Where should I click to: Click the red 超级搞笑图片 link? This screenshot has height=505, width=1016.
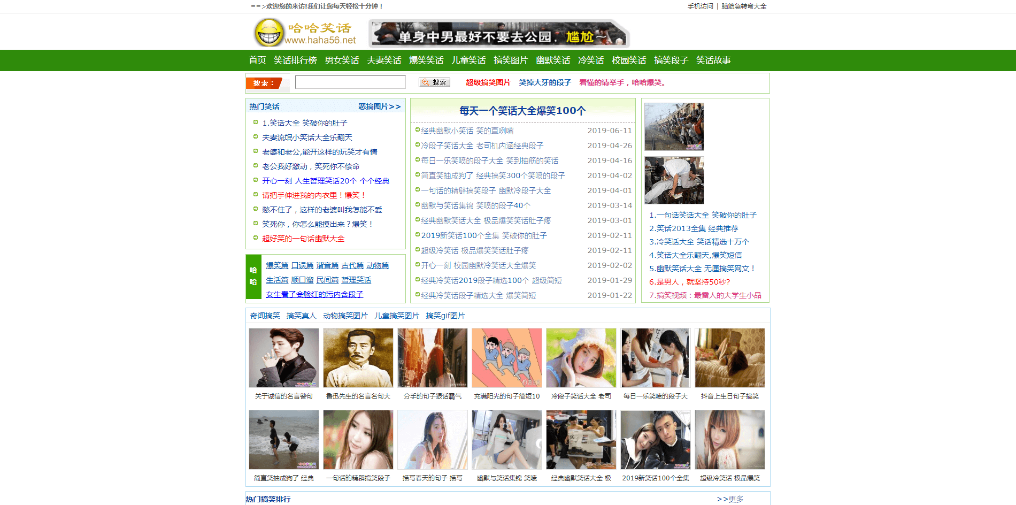tap(488, 82)
